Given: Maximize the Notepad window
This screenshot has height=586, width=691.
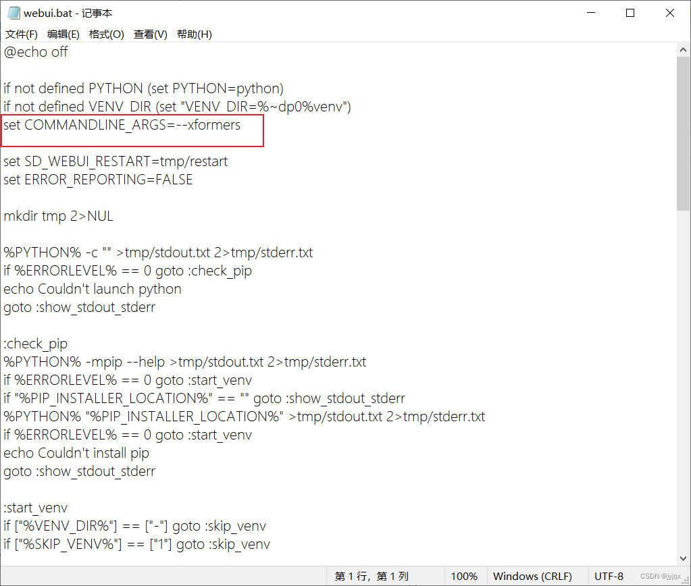Looking at the screenshot, I should click(630, 13).
